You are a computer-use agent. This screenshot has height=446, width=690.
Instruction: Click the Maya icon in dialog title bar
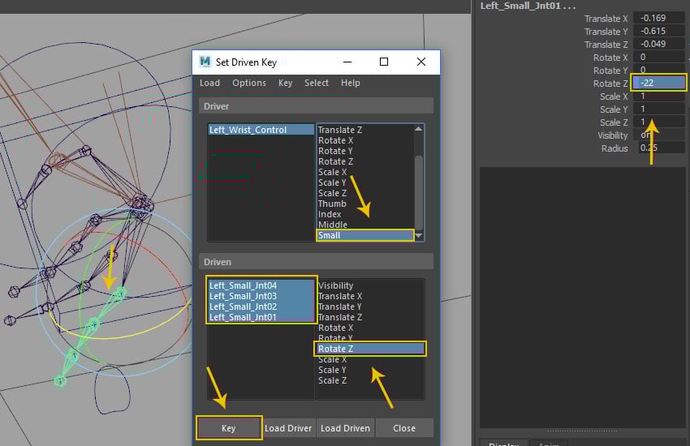[205, 62]
